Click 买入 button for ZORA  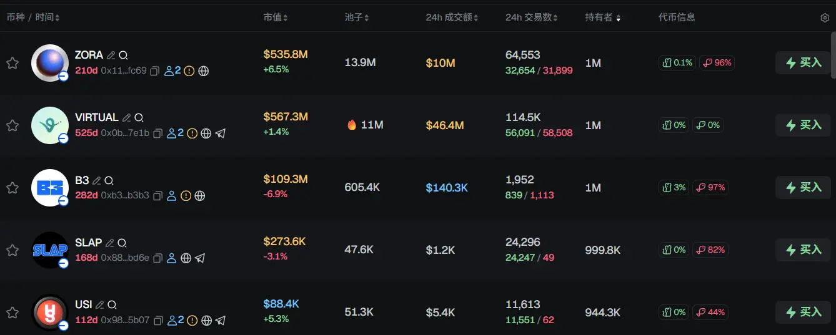click(x=803, y=63)
